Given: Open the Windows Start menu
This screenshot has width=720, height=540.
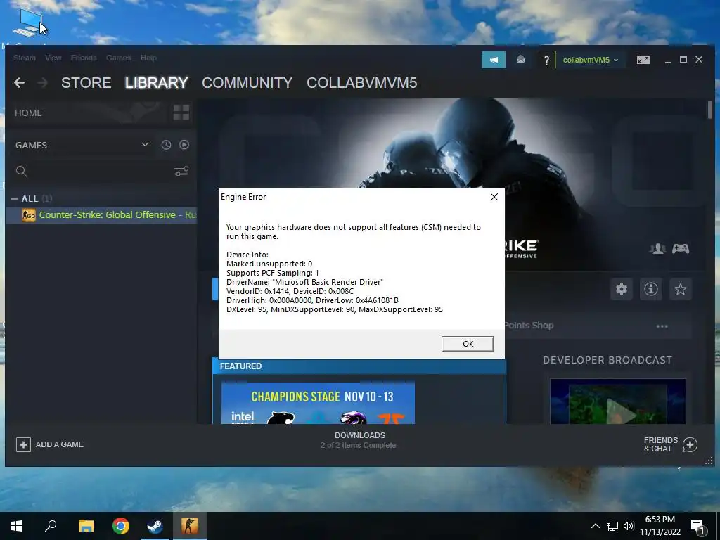Looking at the screenshot, I should click(17, 526).
